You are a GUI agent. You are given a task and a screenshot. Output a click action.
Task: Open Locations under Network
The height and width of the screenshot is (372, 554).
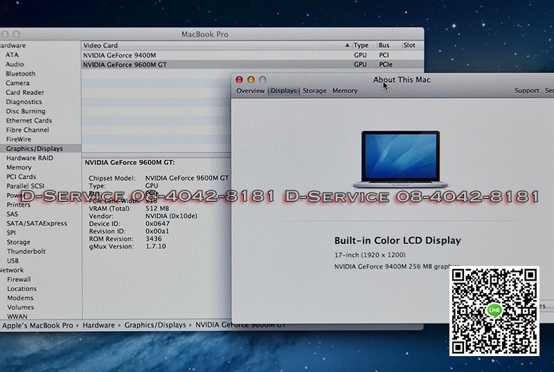click(x=21, y=289)
